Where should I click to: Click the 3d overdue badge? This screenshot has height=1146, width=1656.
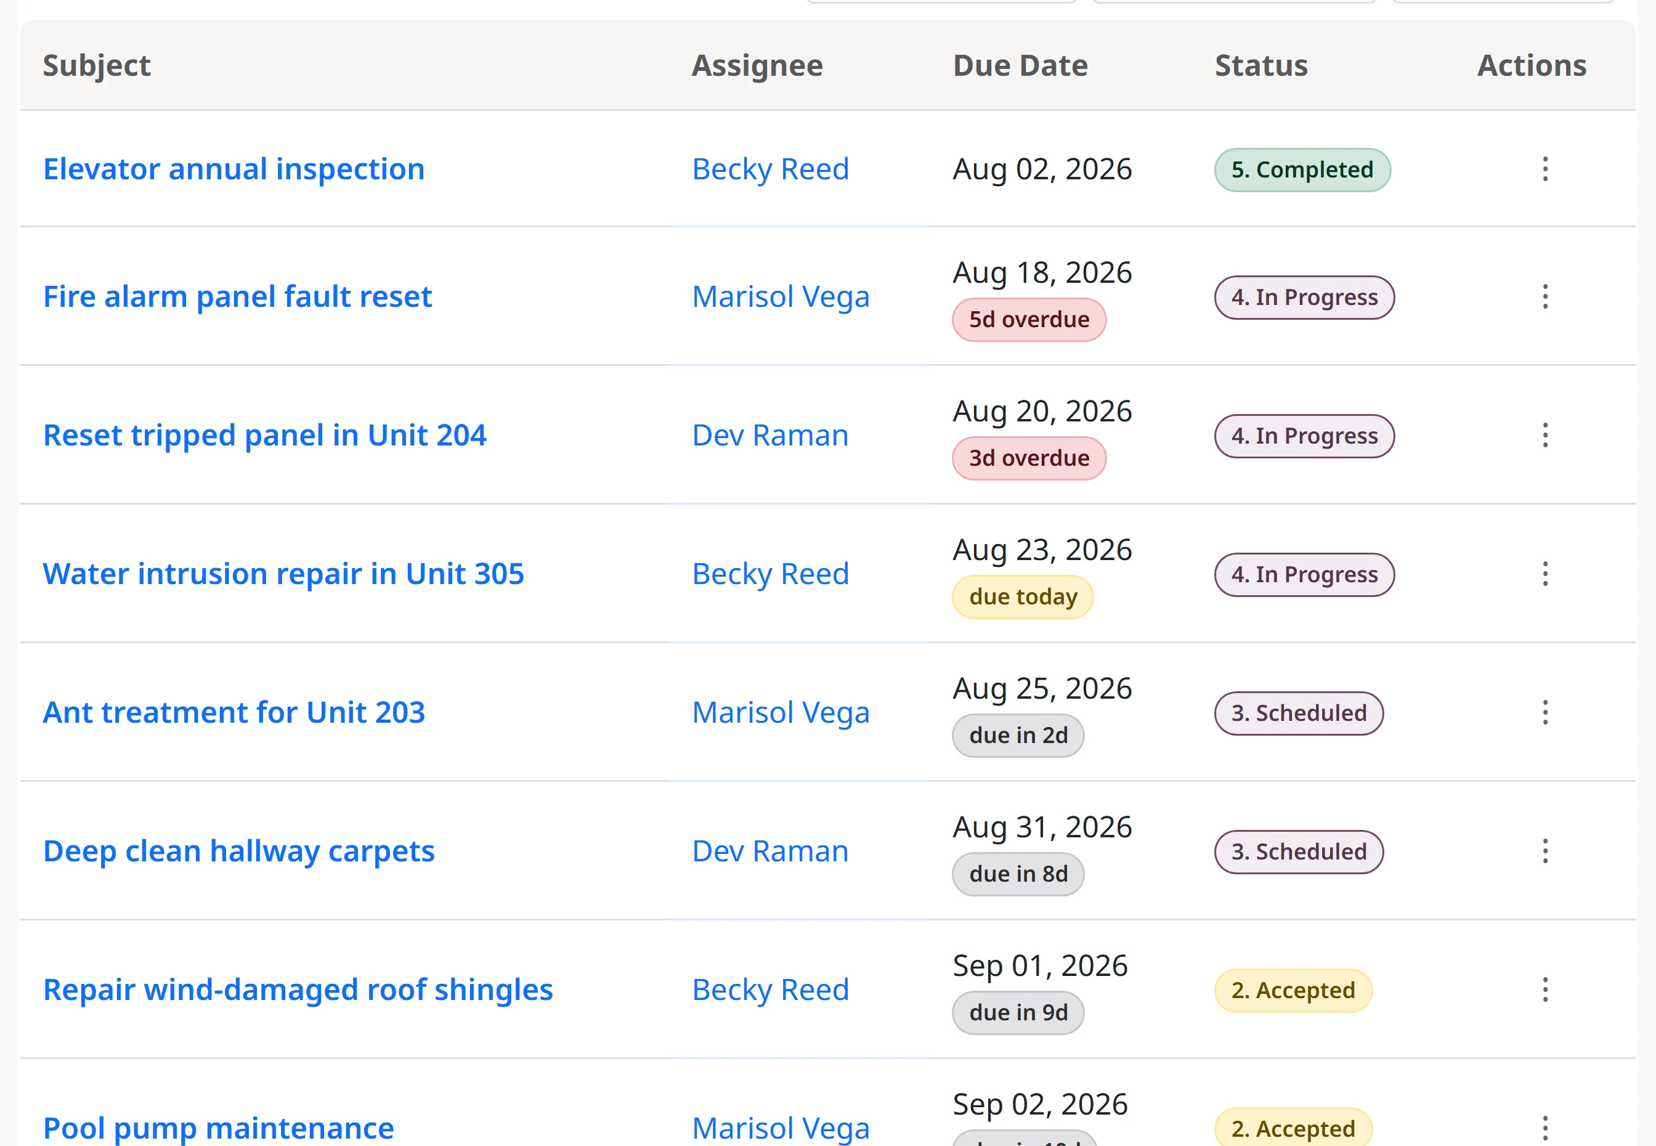pos(1029,458)
